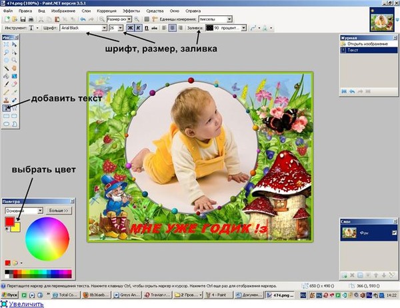Viewport: 400px width, 308px height.
Task: Select Открыть изображение history entry
Action: coord(369,44)
